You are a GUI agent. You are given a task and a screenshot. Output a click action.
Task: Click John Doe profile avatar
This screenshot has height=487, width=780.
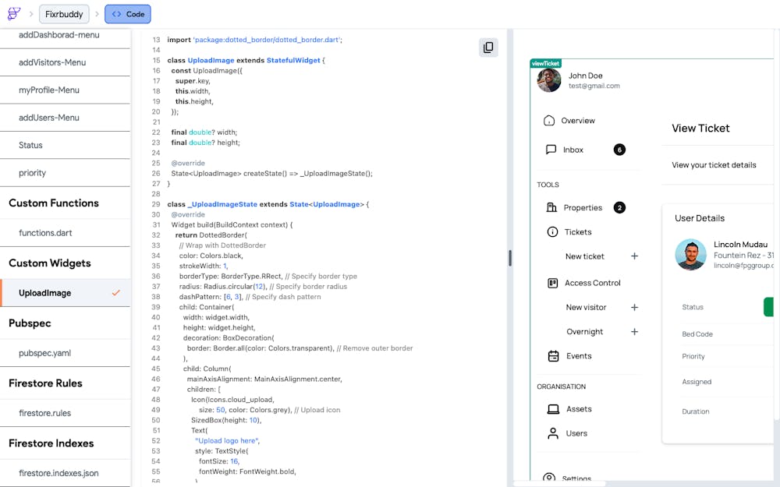pyautogui.click(x=549, y=80)
